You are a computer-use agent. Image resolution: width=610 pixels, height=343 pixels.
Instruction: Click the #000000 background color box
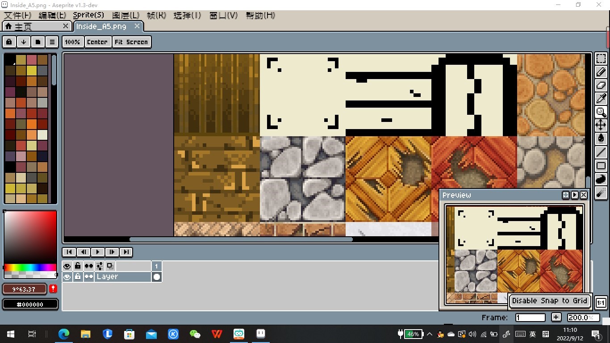[x=30, y=305]
